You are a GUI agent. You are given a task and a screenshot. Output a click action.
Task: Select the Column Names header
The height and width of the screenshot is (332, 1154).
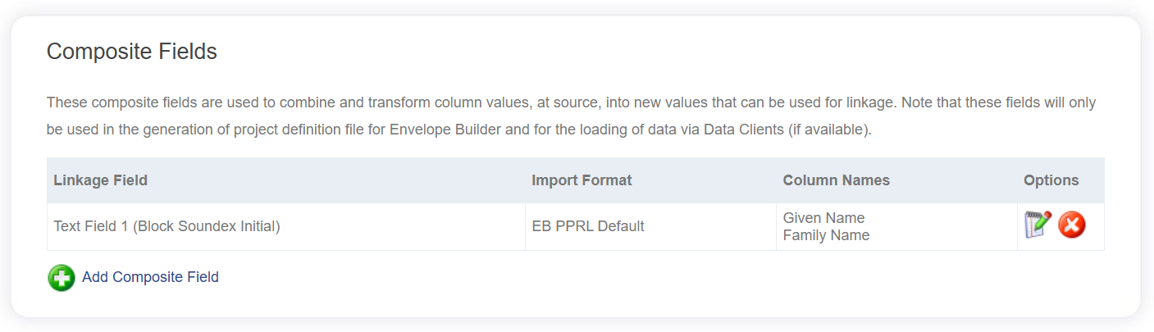[836, 180]
